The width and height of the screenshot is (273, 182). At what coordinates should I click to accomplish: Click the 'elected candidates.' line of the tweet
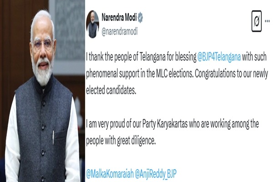pyautogui.click(x=111, y=91)
